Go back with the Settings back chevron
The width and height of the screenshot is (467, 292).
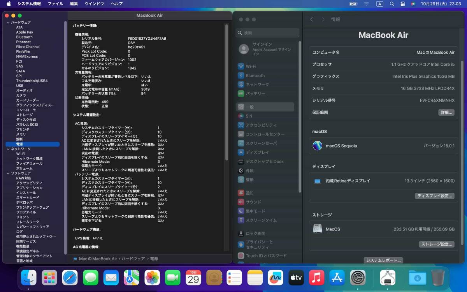click(312, 19)
